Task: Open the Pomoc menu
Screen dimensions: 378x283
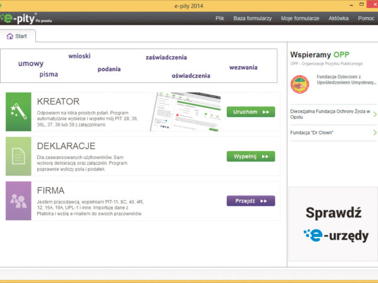Action: [366, 18]
